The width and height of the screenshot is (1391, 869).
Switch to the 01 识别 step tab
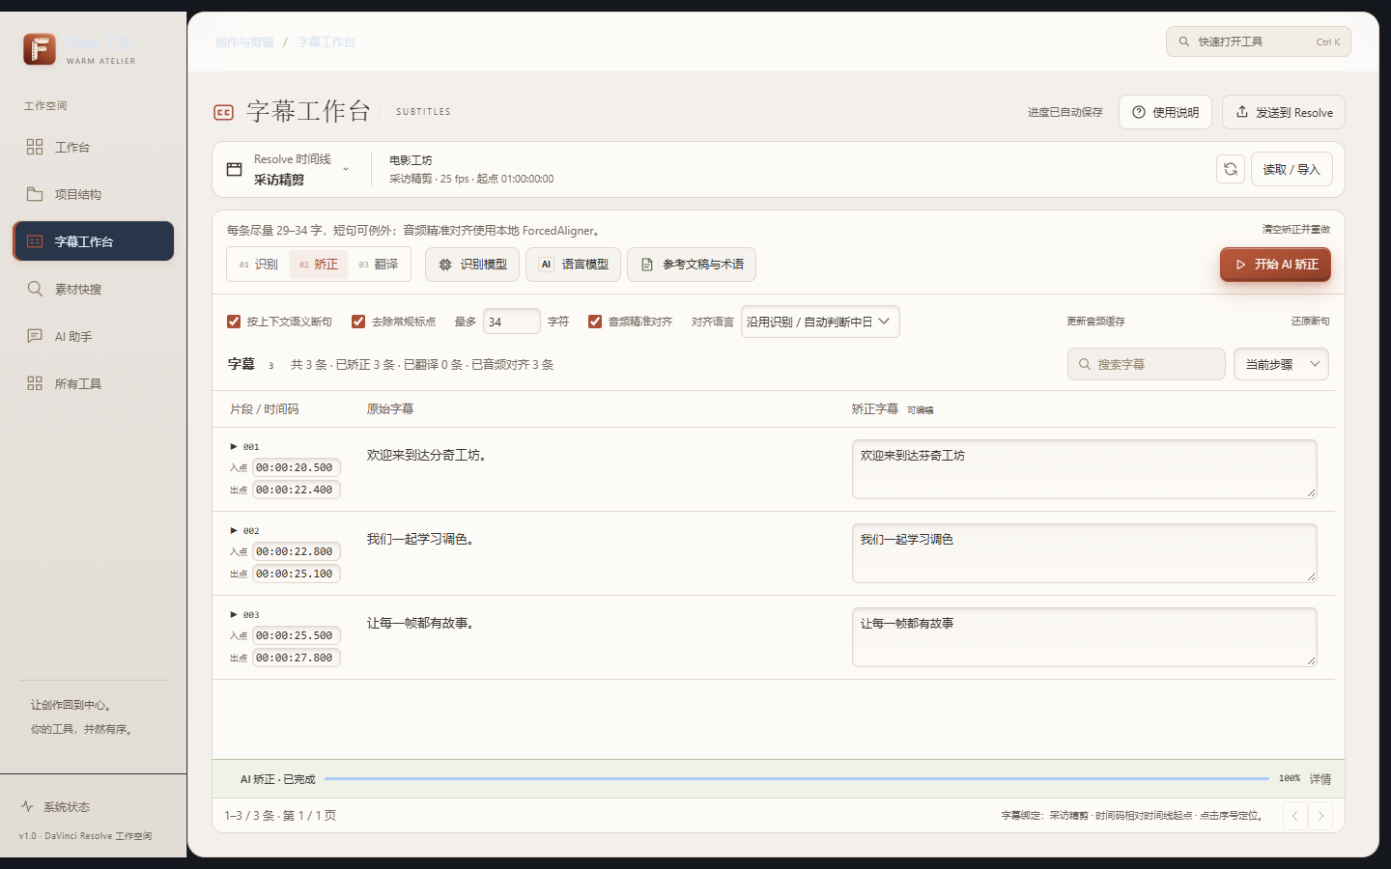259,265
